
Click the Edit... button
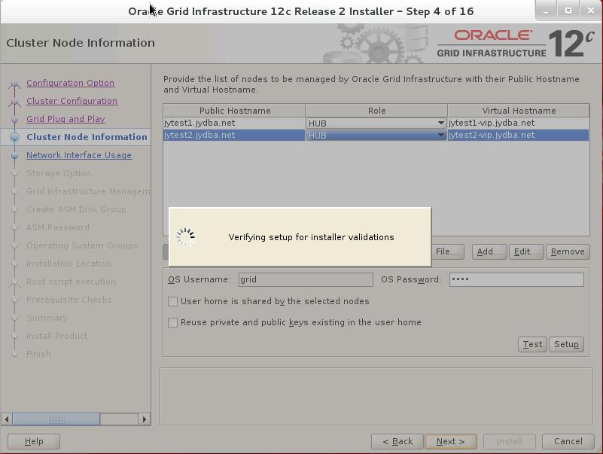pos(526,251)
